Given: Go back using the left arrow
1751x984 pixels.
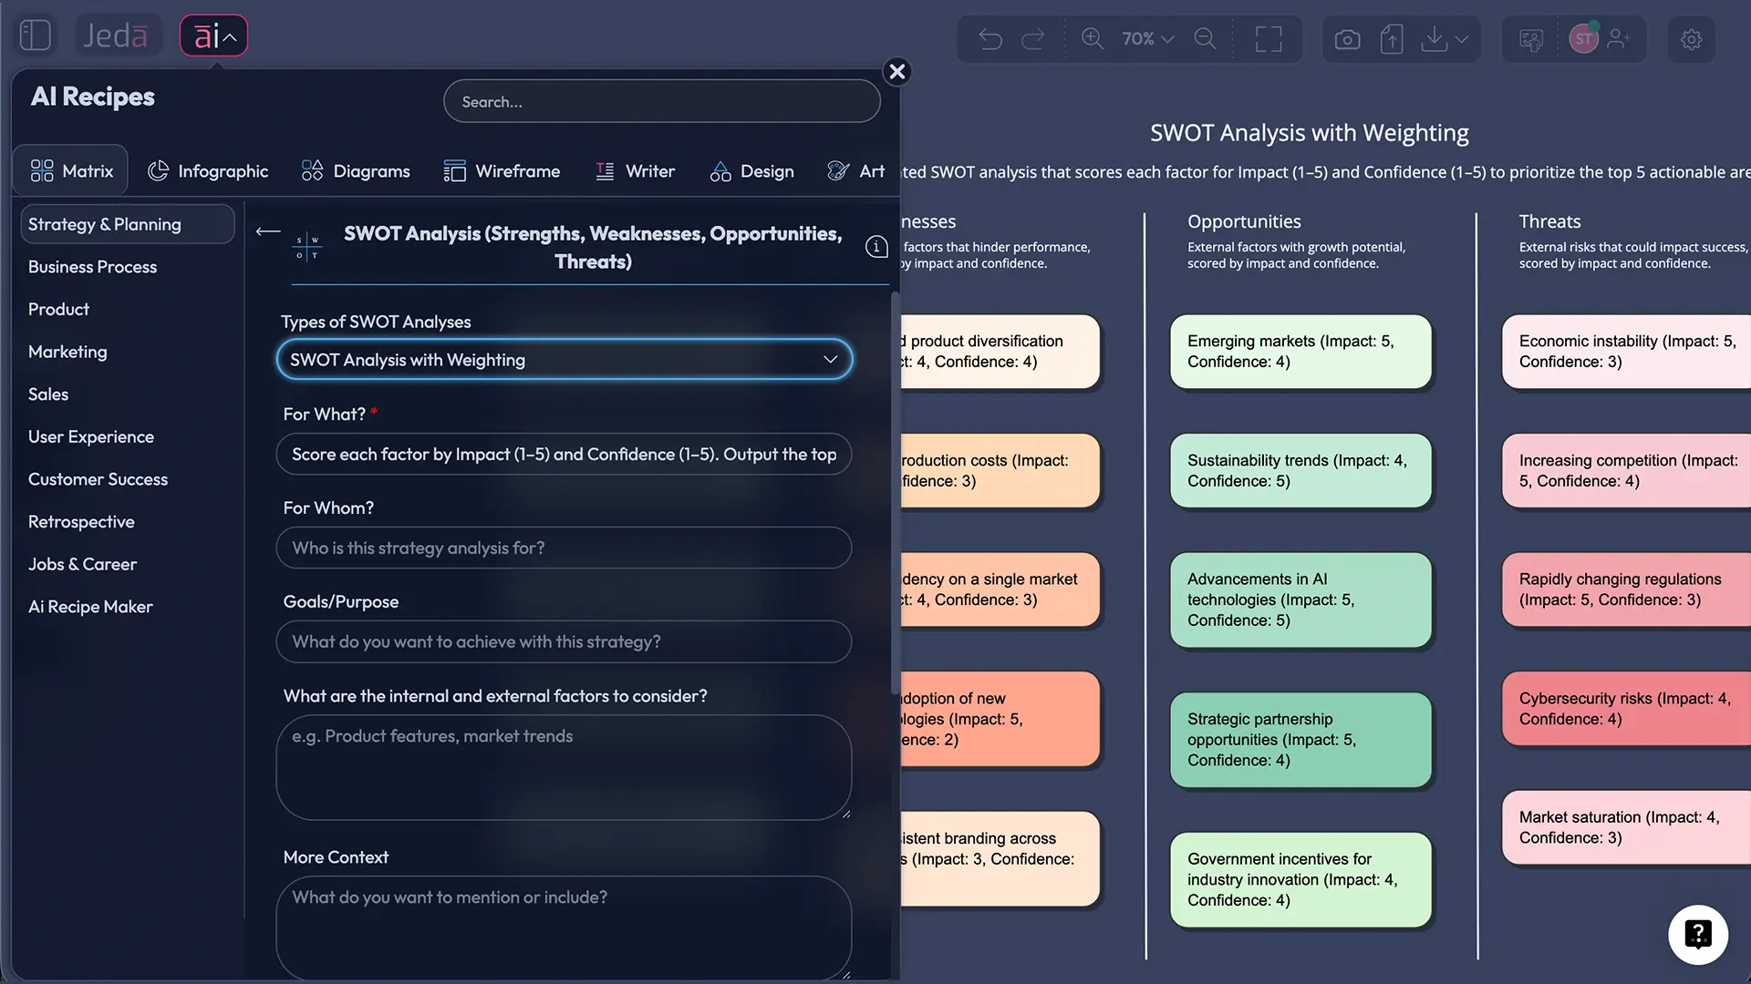Looking at the screenshot, I should (267, 231).
